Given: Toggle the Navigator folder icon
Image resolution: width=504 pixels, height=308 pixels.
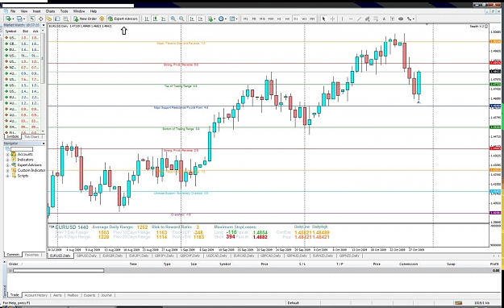Looking at the screenshot, I should pos(49,19).
